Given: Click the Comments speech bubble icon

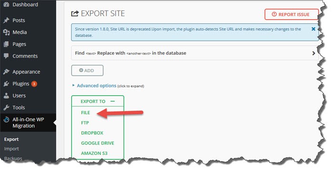Looking at the screenshot, I should click(x=6, y=56).
